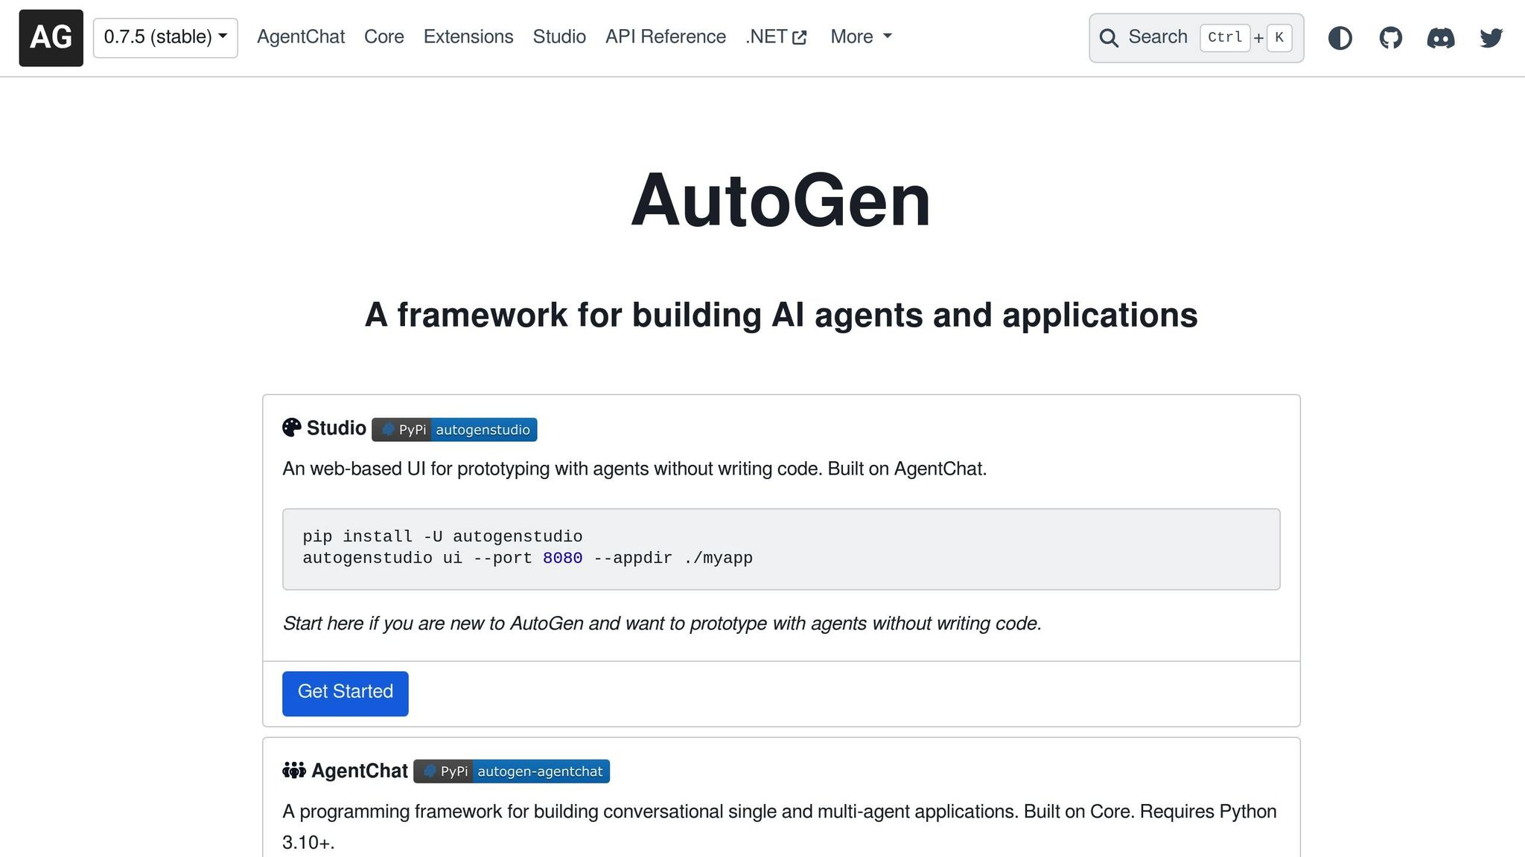Click the PyPi autogen-agentchat badge
The width and height of the screenshot is (1525, 857).
512,771
